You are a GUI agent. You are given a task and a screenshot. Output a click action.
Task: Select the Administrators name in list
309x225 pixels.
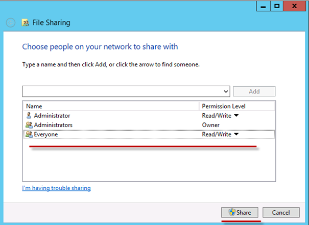(x=53, y=125)
